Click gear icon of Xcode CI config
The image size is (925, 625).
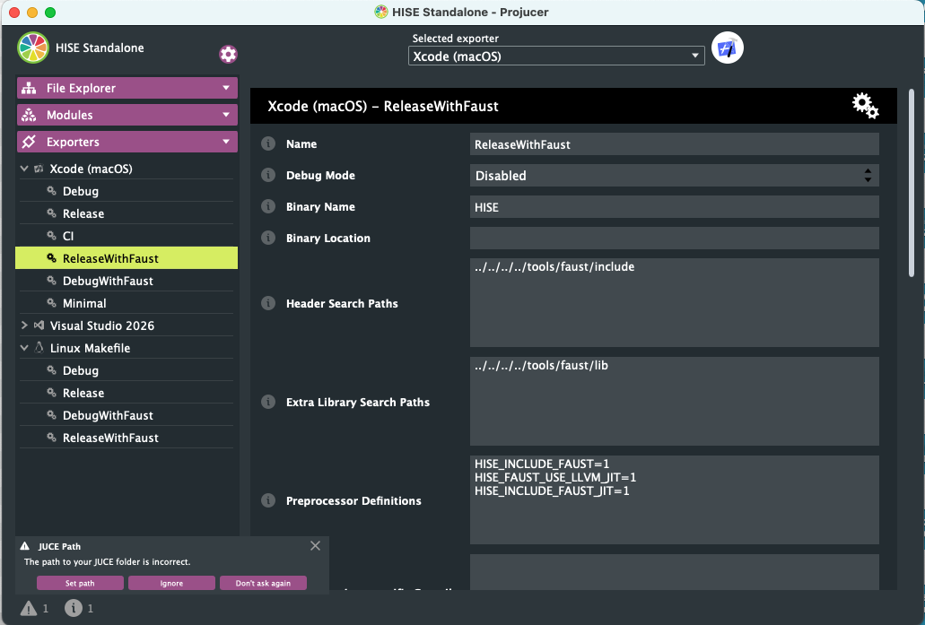point(52,235)
